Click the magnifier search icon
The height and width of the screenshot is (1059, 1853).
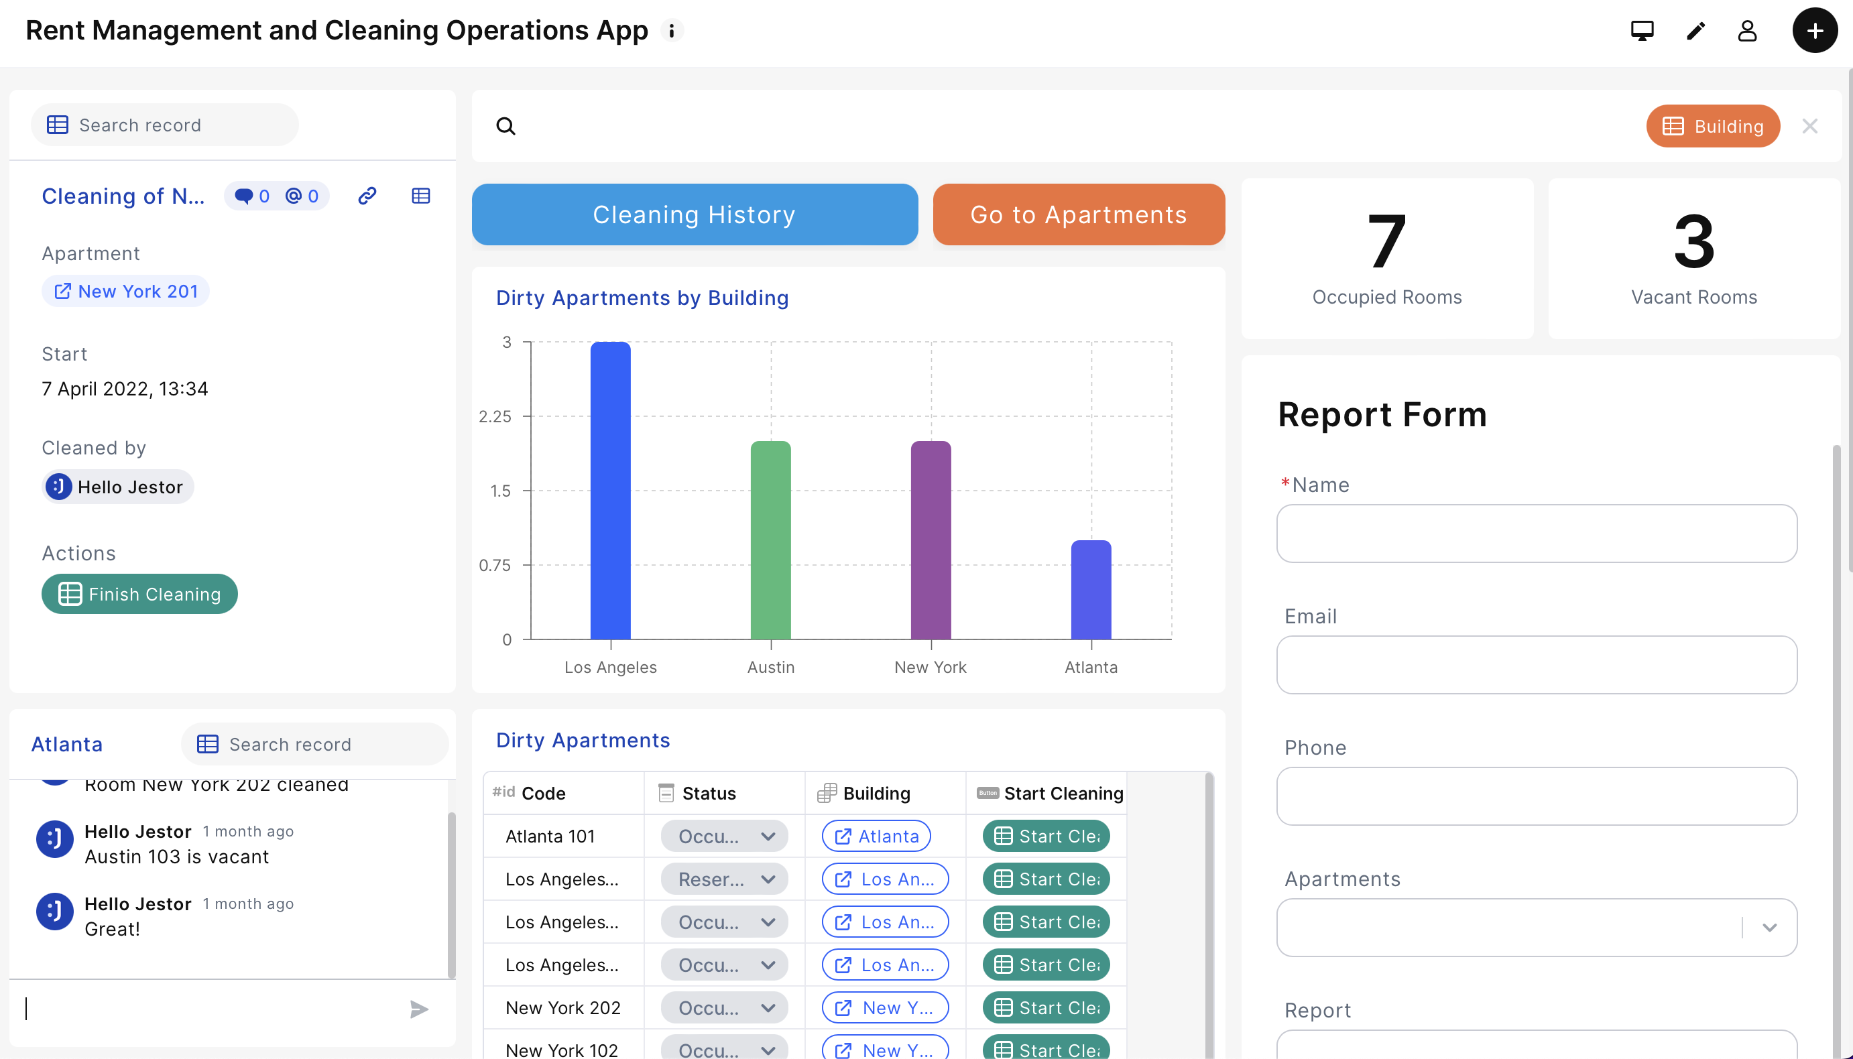coord(505,127)
